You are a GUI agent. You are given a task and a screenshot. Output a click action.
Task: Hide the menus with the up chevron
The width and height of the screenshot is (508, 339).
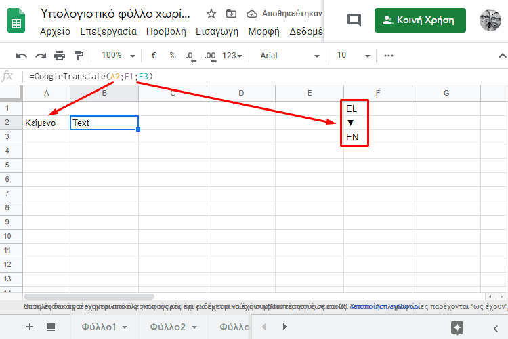click(x=502, y=56)
